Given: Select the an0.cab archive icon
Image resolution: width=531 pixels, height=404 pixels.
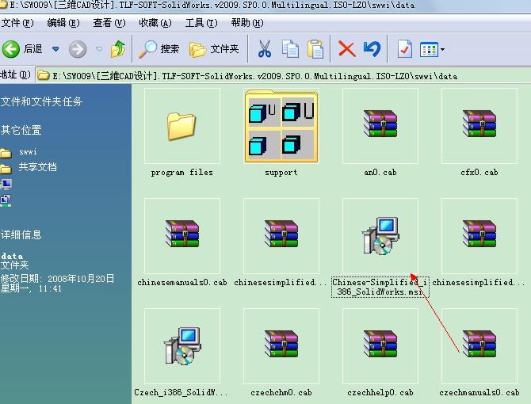Looking at the screenshot, I should click(380, 124).
